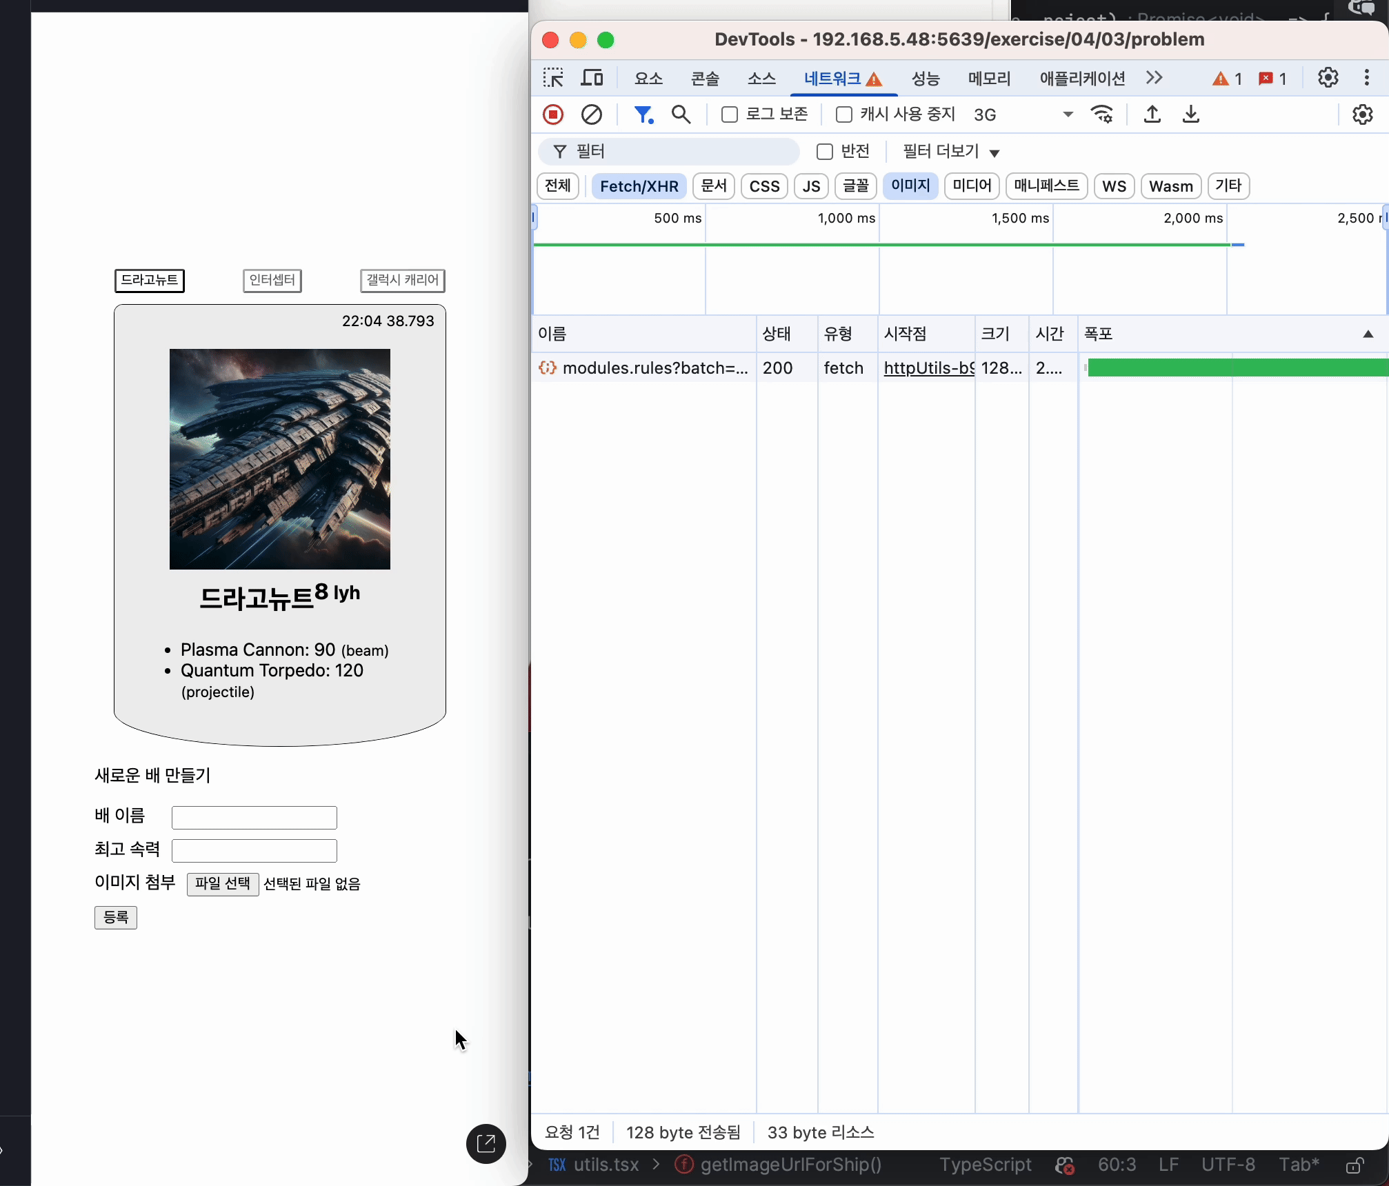Image resolution: width=1389 pixels, height=1186 pixels.
Task: Activate the inspect element picker icon
Action: (x=553, y=78)
